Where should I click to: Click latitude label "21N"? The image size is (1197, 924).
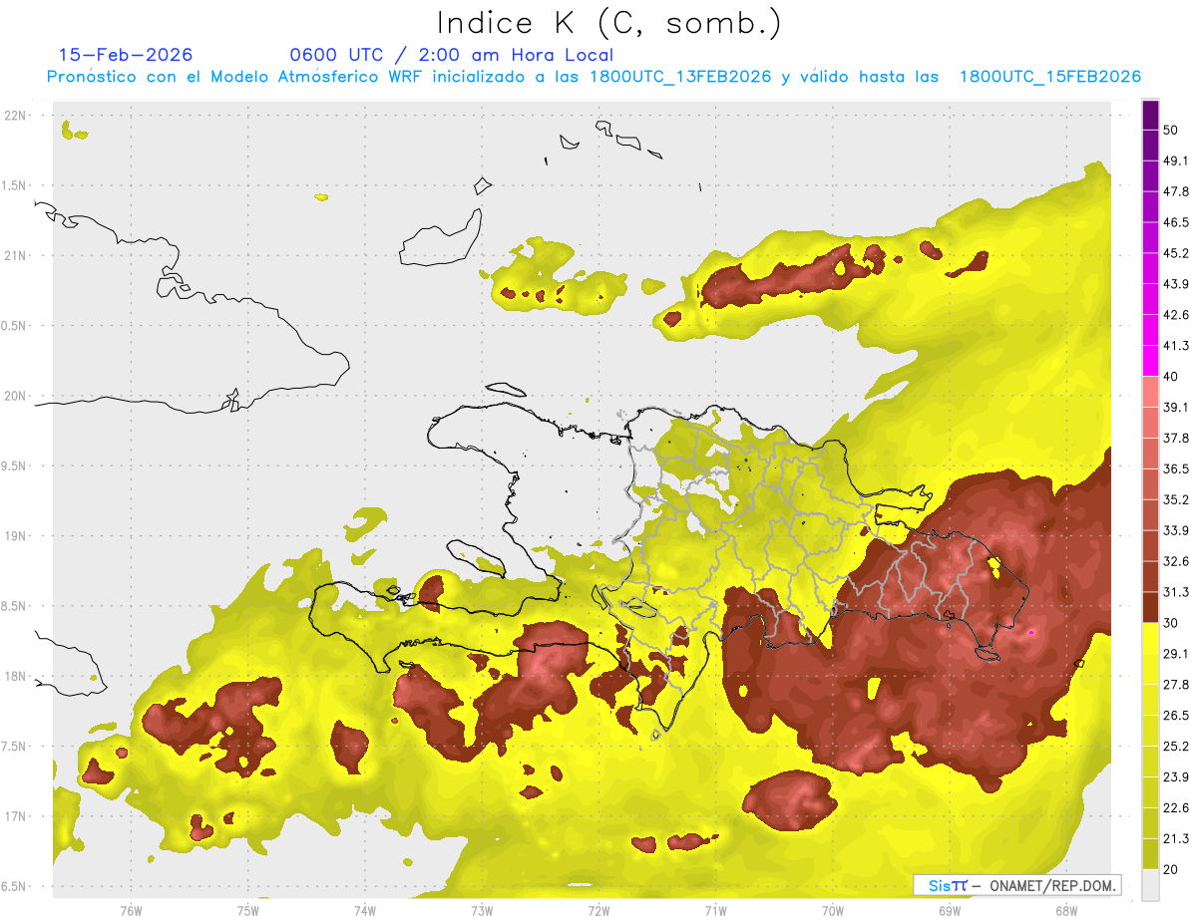click(x=16, y=255)
